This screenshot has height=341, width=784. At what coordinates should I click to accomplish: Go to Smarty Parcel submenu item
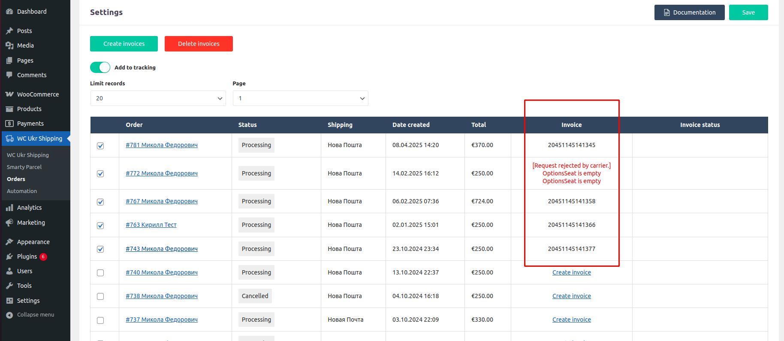(24, 167)
